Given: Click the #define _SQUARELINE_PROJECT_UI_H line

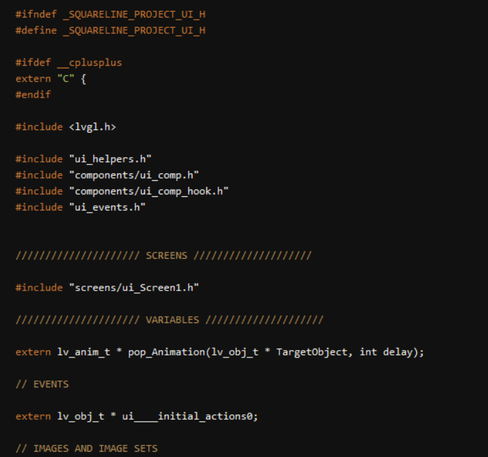Looking at the screenshot, I should tap(110, 30).
